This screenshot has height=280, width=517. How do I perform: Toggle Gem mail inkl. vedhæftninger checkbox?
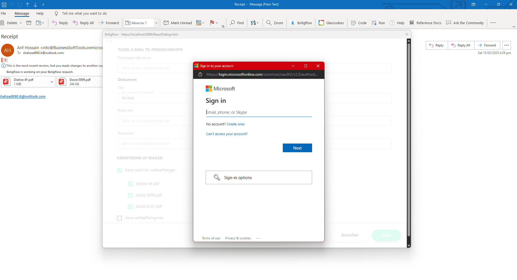119,170
